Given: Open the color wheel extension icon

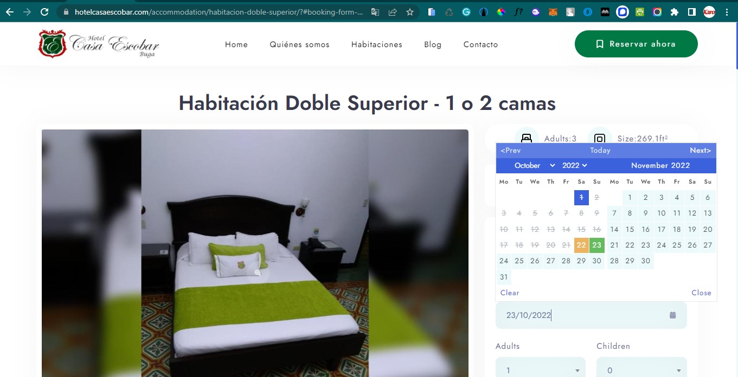Looking at the screenshot, I should point(500,11).
